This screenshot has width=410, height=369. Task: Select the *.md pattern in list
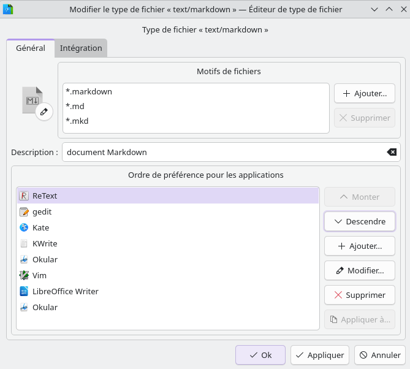75,107
